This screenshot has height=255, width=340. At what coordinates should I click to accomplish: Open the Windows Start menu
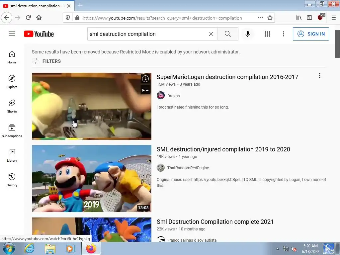pyautogui.click(x=9, y=248)
